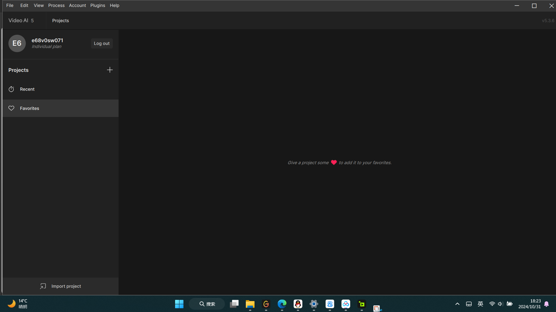This screenshot has height=312, width=556.
Task: Click the plus icon to add project
Action: click(110, 70)
